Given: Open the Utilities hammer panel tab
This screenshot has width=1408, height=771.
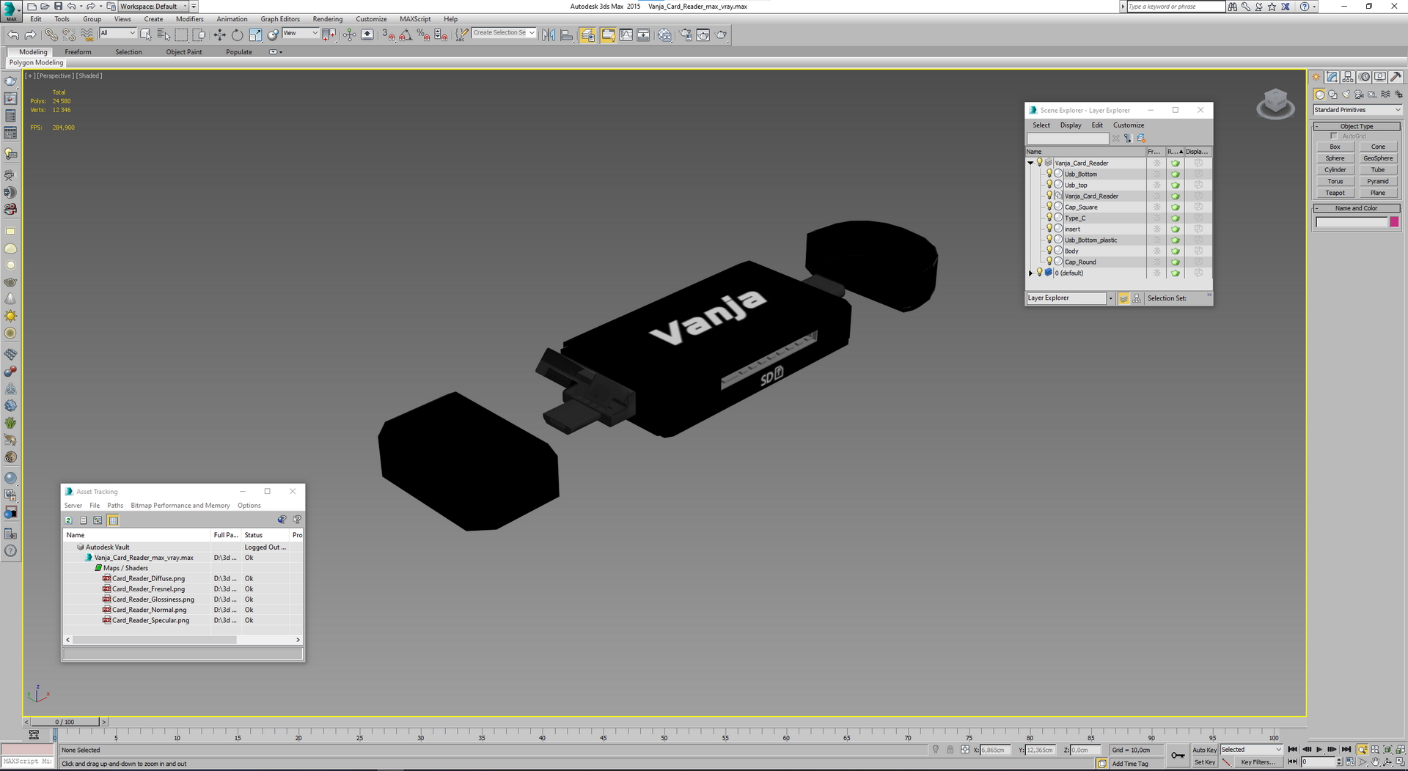Looking at the screenshot, I should pyautogui.click(x=1396, y=77).
